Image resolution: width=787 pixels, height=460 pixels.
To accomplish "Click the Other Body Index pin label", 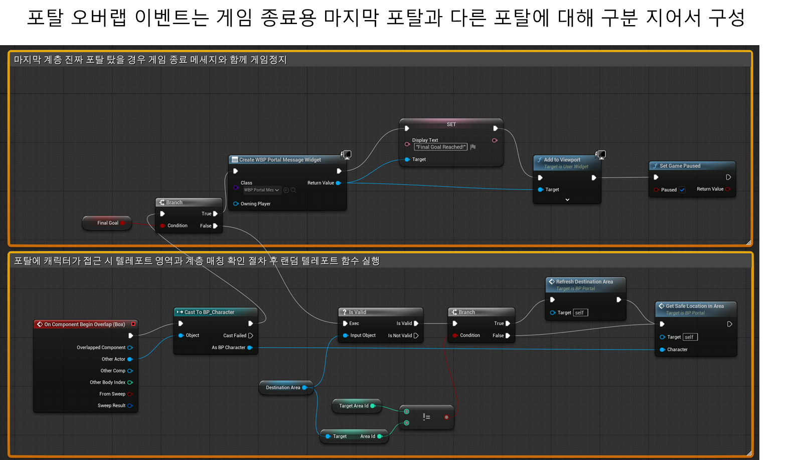I will [107, 382].
